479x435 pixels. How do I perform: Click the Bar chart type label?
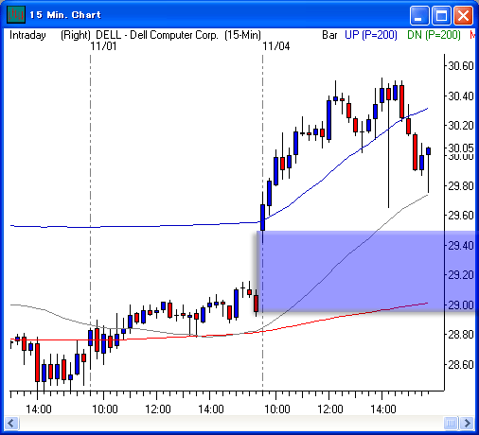pyautogui.click(x=329, y=35)
